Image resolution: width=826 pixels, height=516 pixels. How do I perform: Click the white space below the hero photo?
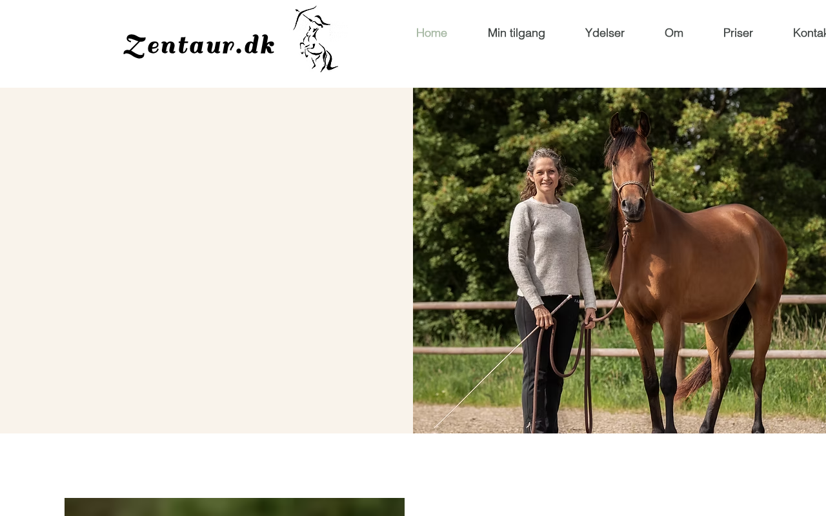click(413, 464)
